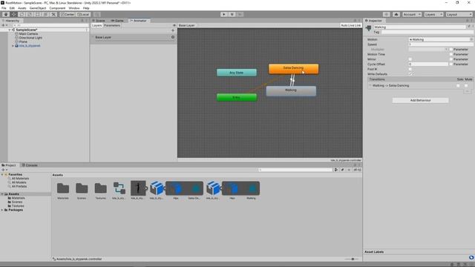475x267 pixels.
Task: Select the Rect tool in toolbar
Action: [38, 14]
